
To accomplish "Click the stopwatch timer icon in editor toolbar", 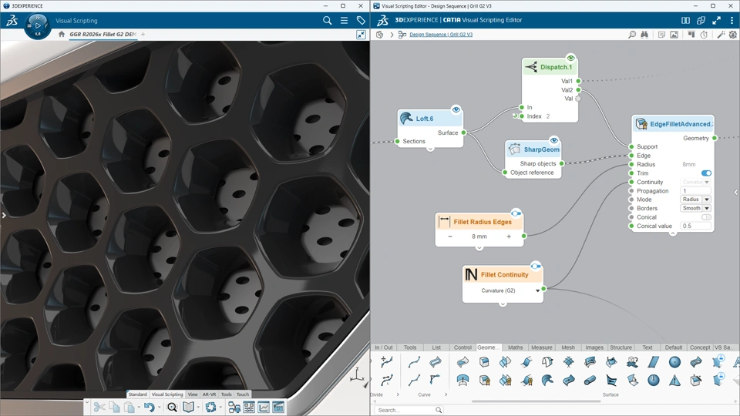I will click(704, 35).
